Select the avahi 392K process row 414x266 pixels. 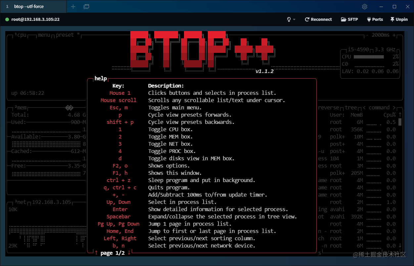tap(357, 216)
